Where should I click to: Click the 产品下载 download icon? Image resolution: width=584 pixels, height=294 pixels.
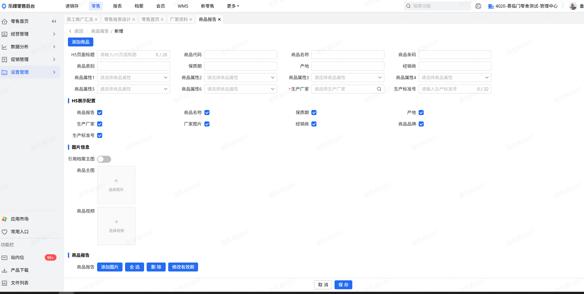click(x=4, y=270)
